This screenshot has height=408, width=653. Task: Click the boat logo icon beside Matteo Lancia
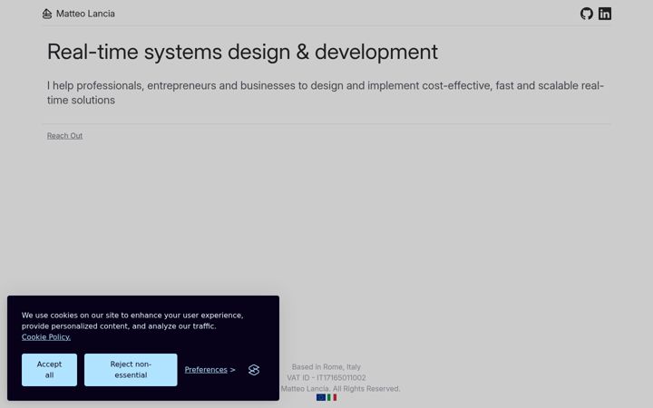47,14
